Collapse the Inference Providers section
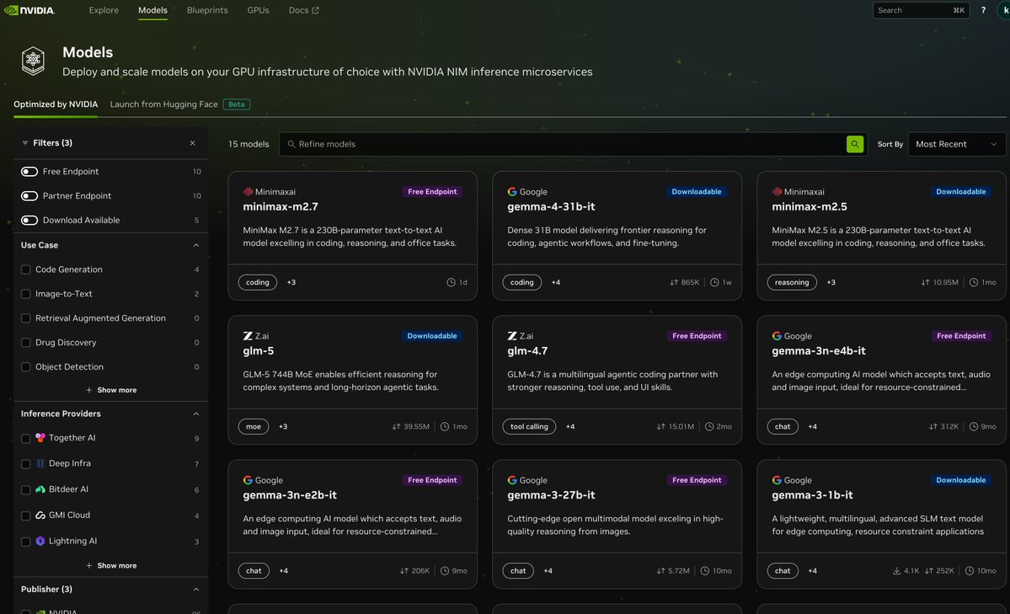 point(195,413)
